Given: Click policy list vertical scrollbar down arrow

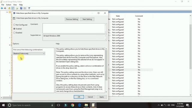Looking at the screenshot, I should 190,95.
